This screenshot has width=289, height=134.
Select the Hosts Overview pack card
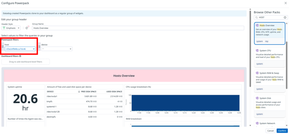click(x=269, y=33)
